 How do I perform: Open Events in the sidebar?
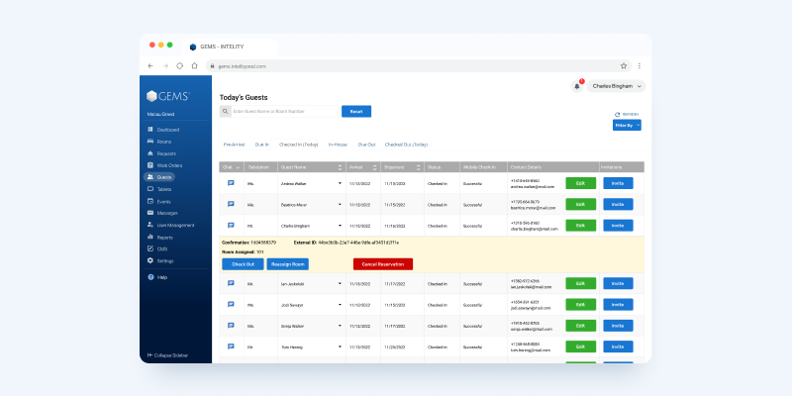coord(159,202)
